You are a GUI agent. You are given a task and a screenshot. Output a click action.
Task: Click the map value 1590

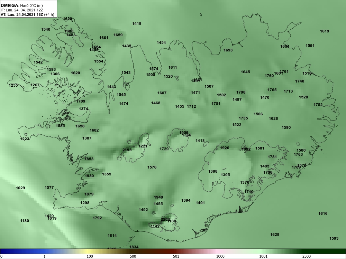pyautogui.click(x=286, y=127)
